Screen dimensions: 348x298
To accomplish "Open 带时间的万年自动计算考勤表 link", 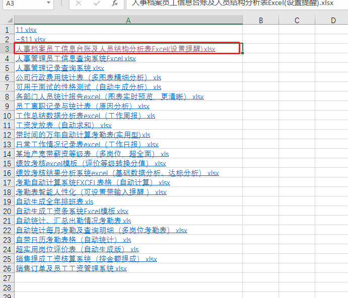I will point(83,135).
